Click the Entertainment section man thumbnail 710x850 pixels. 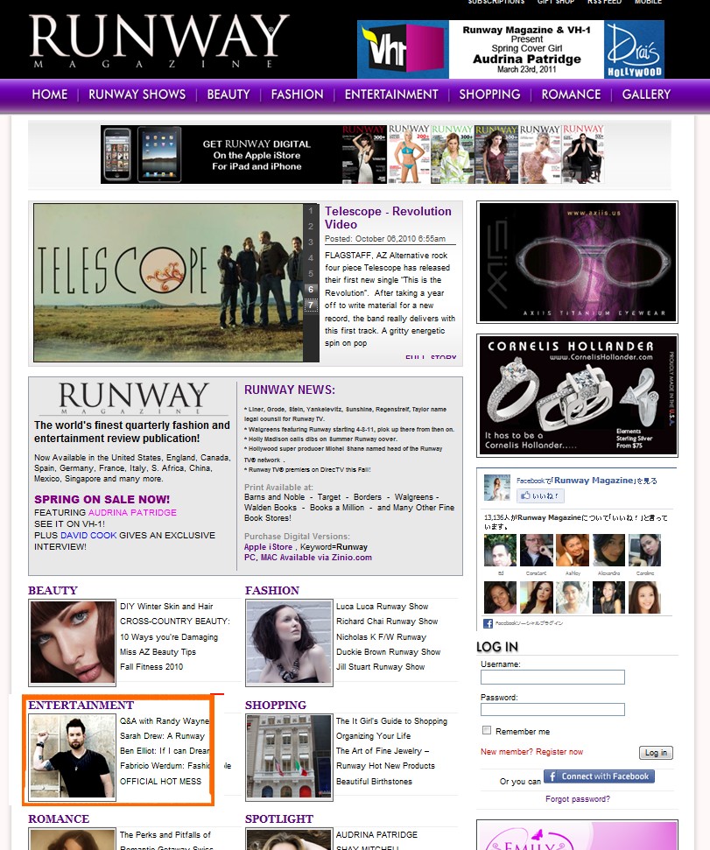click(x=73, y=756)
